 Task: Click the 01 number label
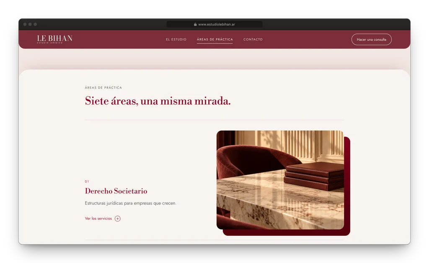87,181
